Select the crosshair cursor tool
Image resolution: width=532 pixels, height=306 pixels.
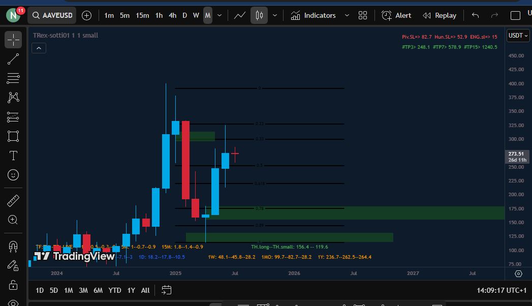click(x=13, y=40)
